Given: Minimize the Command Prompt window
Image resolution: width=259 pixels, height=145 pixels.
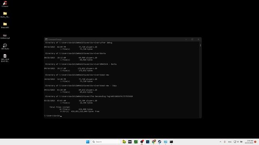Looking at the screenshot, I should point(186,39).
